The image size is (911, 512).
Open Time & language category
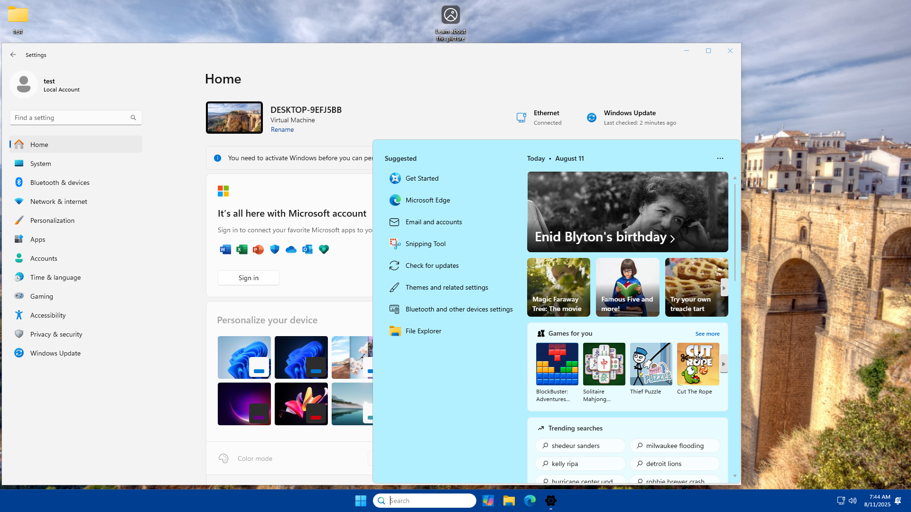click(76, 277)
